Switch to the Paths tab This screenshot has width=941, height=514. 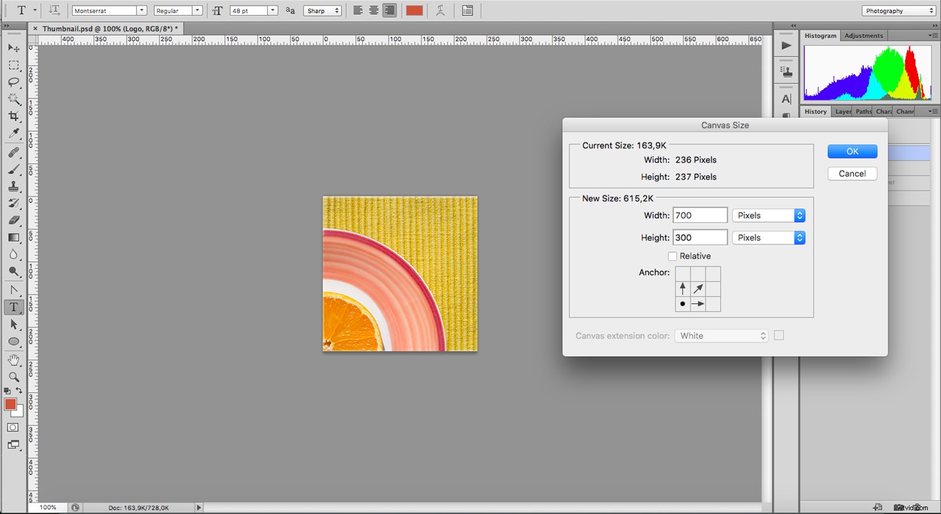pyautogui.click(x=863, y=111)
